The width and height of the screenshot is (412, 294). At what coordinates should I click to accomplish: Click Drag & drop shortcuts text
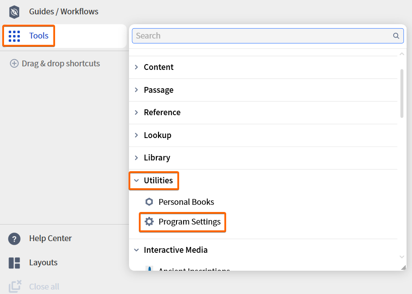tap(61, 63)
